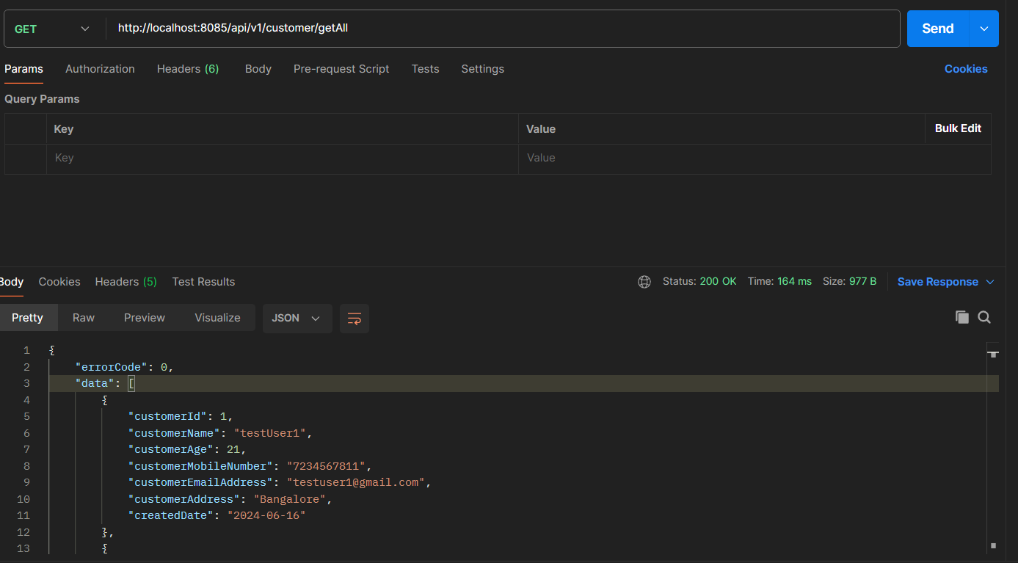
Task: Expand the arrow next to Send button
Action: [x=984, y=29]
